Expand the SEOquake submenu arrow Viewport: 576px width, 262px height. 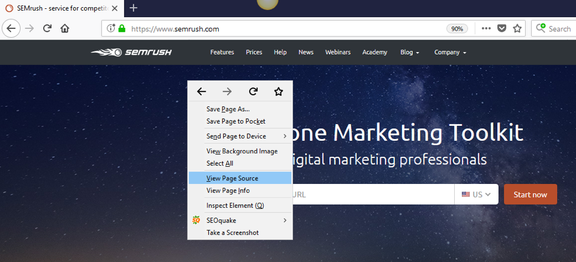(x=284, y=221)
